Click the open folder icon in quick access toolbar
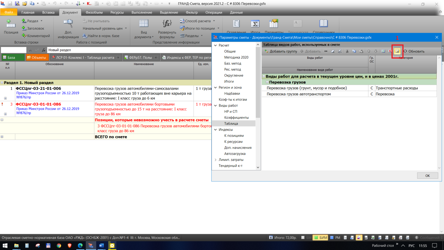The width and height of the screenshot is (444, 250). (25, 4)
